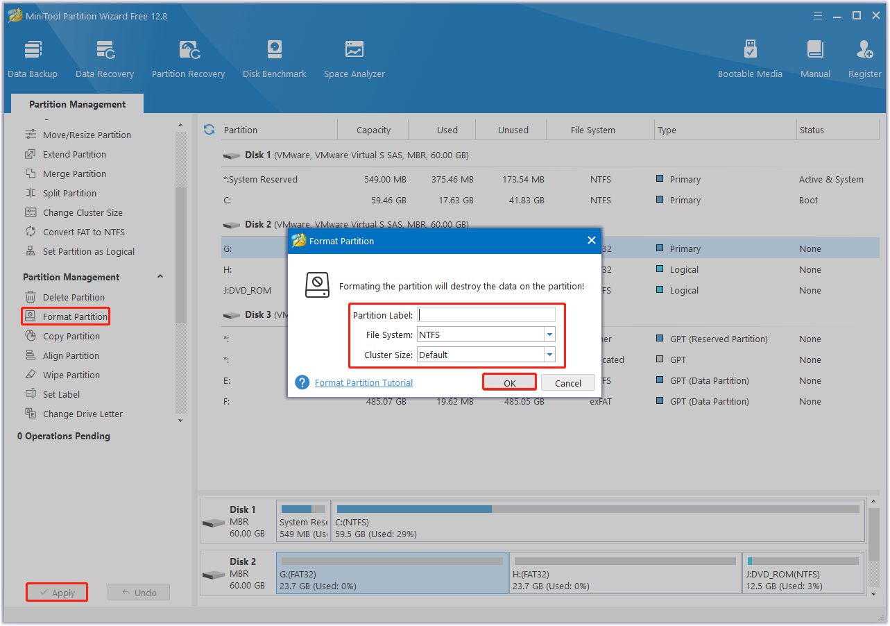Start Partition Recovery
The height and width of the screenshot is (626, 890).
pos(188,57)
